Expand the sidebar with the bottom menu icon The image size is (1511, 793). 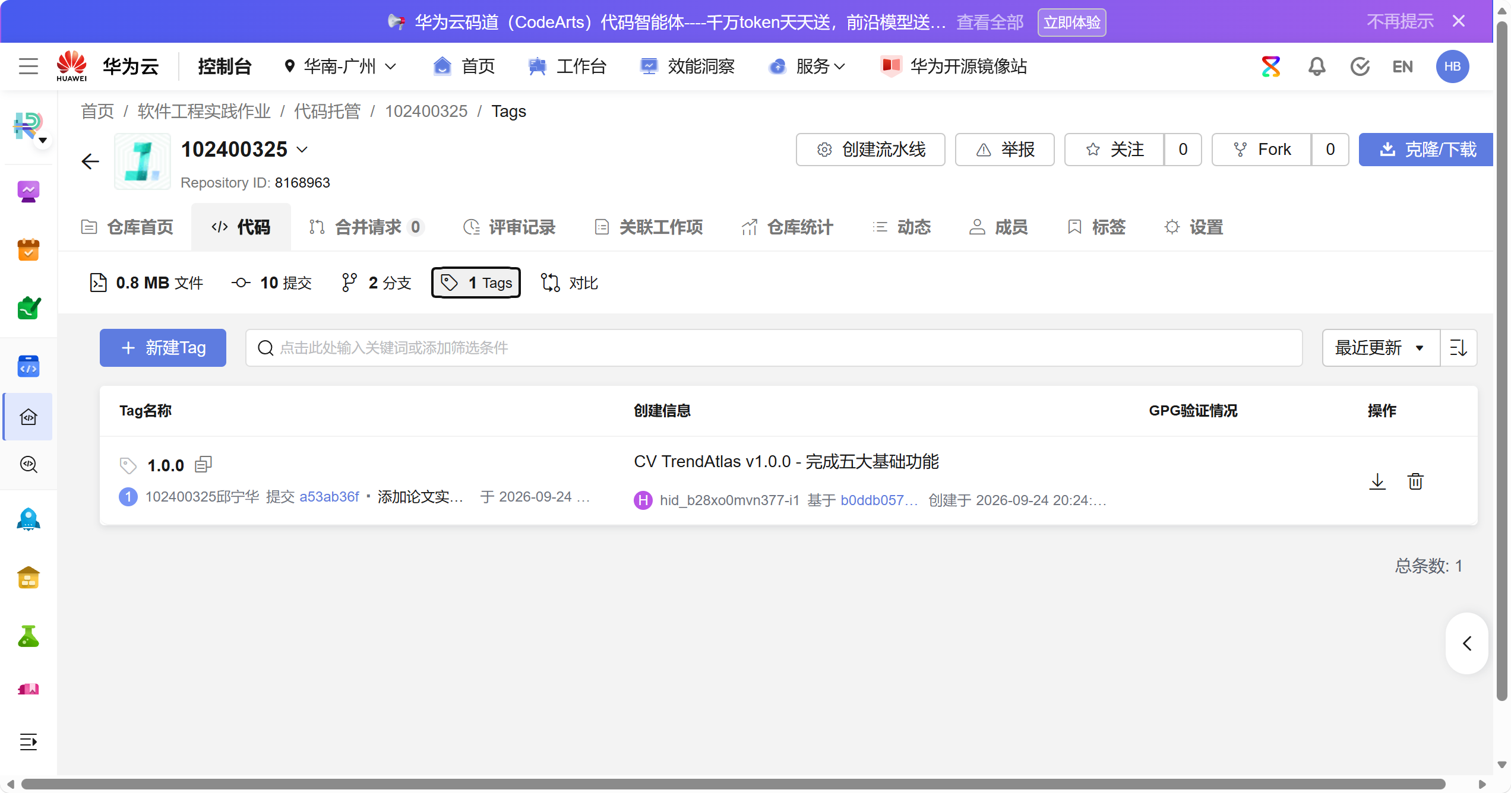[29, 742]
